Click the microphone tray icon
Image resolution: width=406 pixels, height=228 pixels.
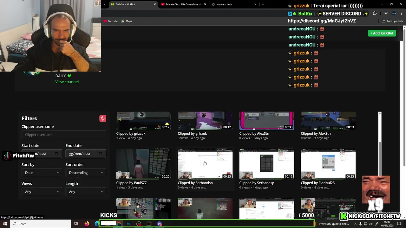360,224
